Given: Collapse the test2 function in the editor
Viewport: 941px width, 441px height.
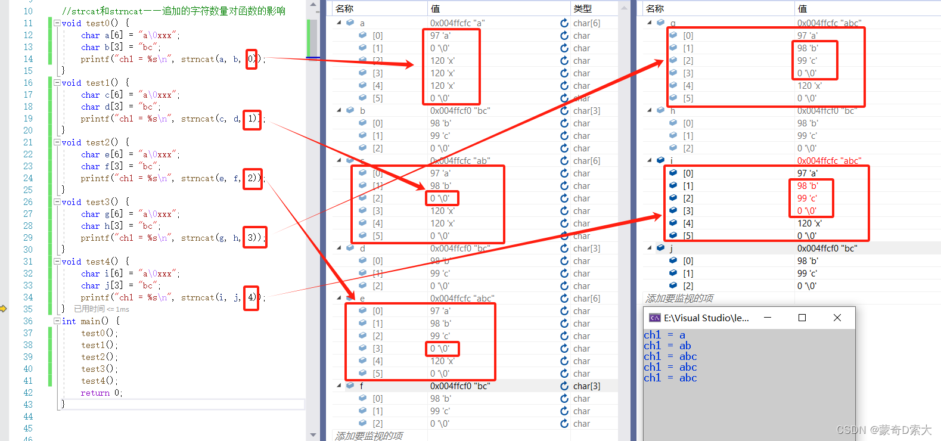Looking at the screenshot, I should coord(57,142).
